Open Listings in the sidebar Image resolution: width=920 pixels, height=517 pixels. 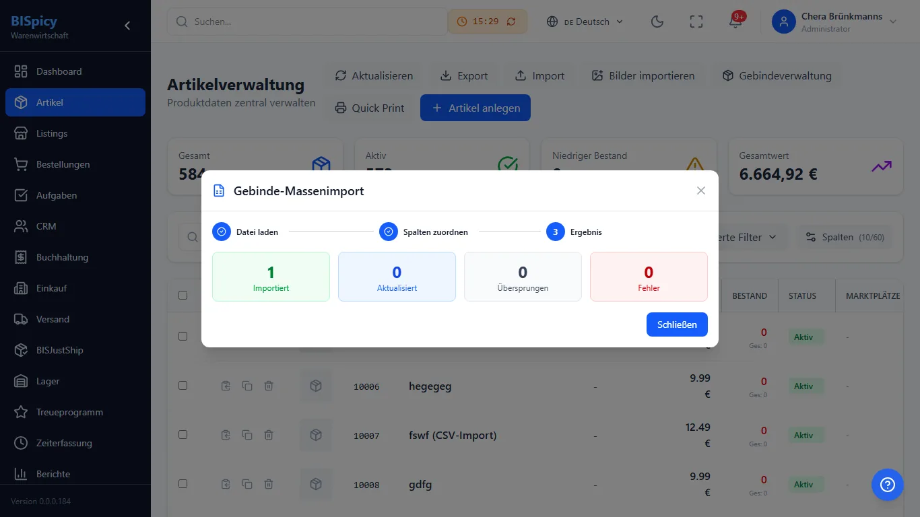click(75, 133)
